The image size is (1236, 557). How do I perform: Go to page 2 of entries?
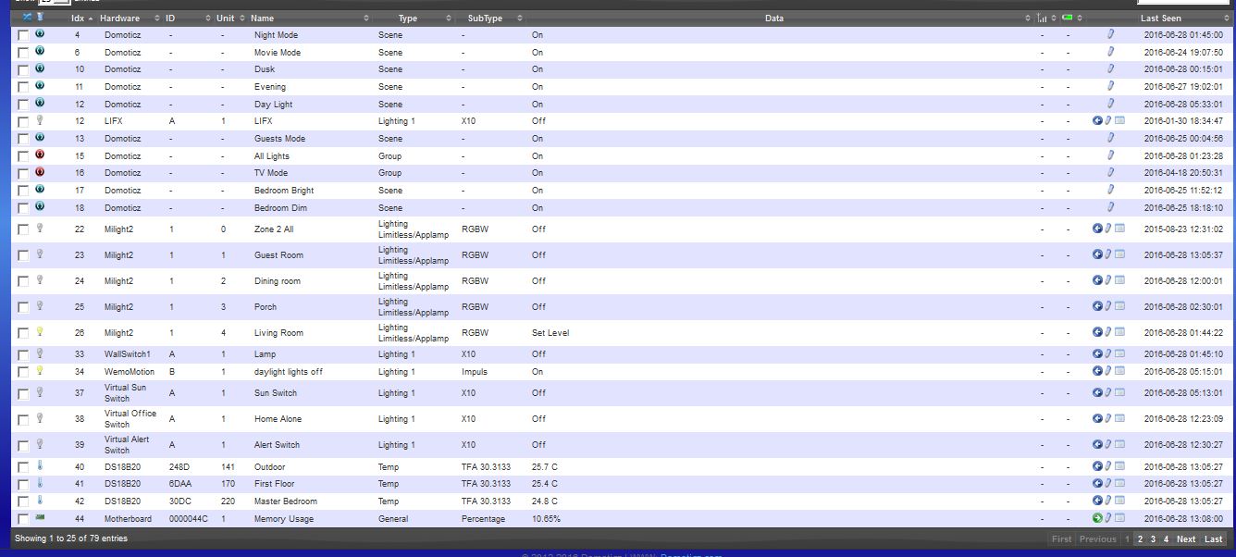click(x=1140, y=538)
